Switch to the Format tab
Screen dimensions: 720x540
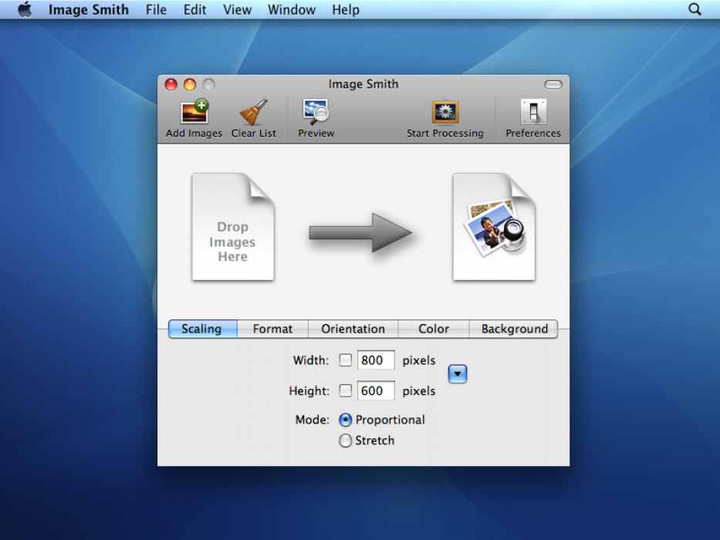coord(272,329)
